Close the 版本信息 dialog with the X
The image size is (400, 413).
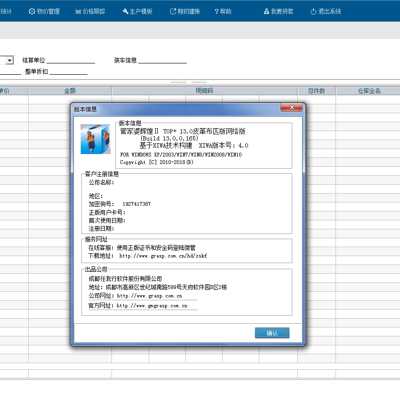(292, 107)
